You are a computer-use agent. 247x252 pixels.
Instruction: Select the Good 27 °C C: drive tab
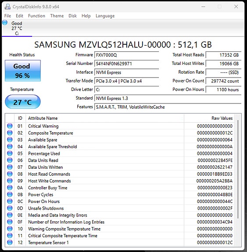(x=17, y=28)
